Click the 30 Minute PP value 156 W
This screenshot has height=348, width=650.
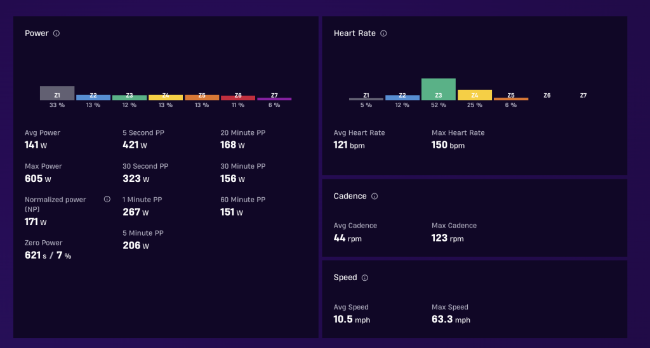coord(232,179)
